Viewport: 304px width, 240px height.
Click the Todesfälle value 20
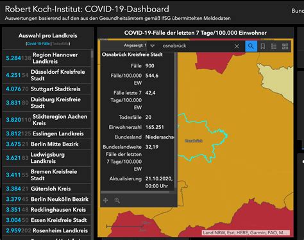pos(148,117)
